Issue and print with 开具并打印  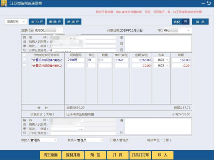pyautogui.click(x=140, y=155)
